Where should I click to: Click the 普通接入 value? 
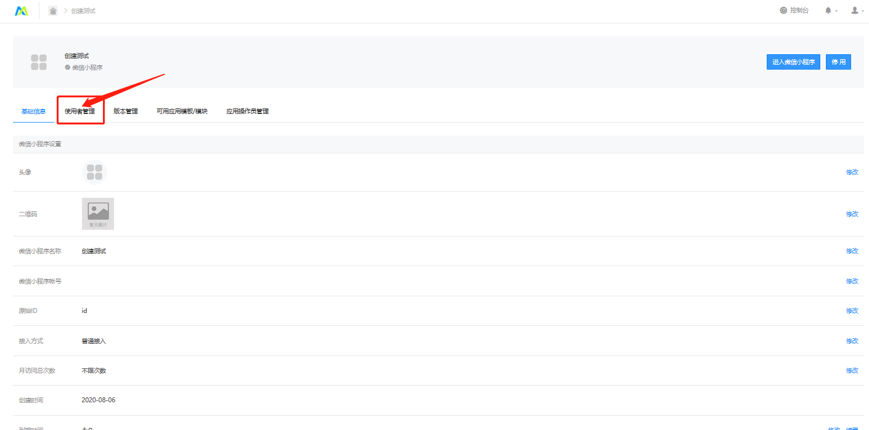point(94,341)
